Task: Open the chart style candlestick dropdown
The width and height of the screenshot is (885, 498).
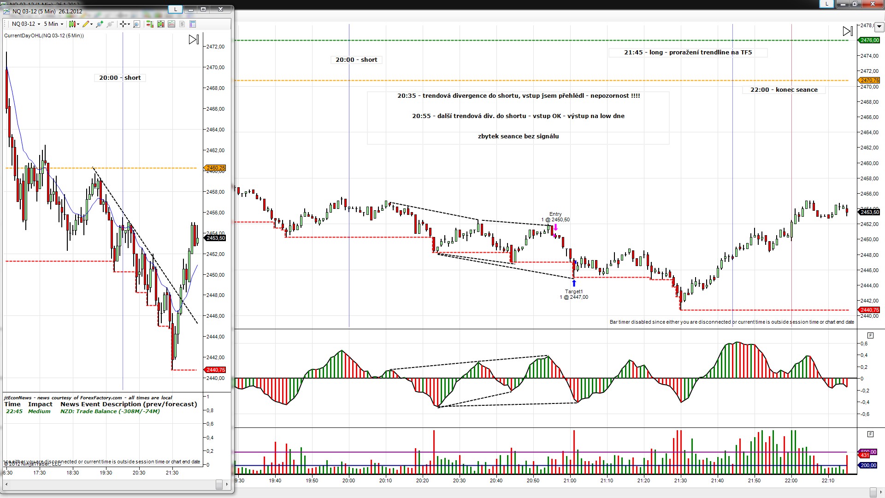Action: (x=74, y=24)
